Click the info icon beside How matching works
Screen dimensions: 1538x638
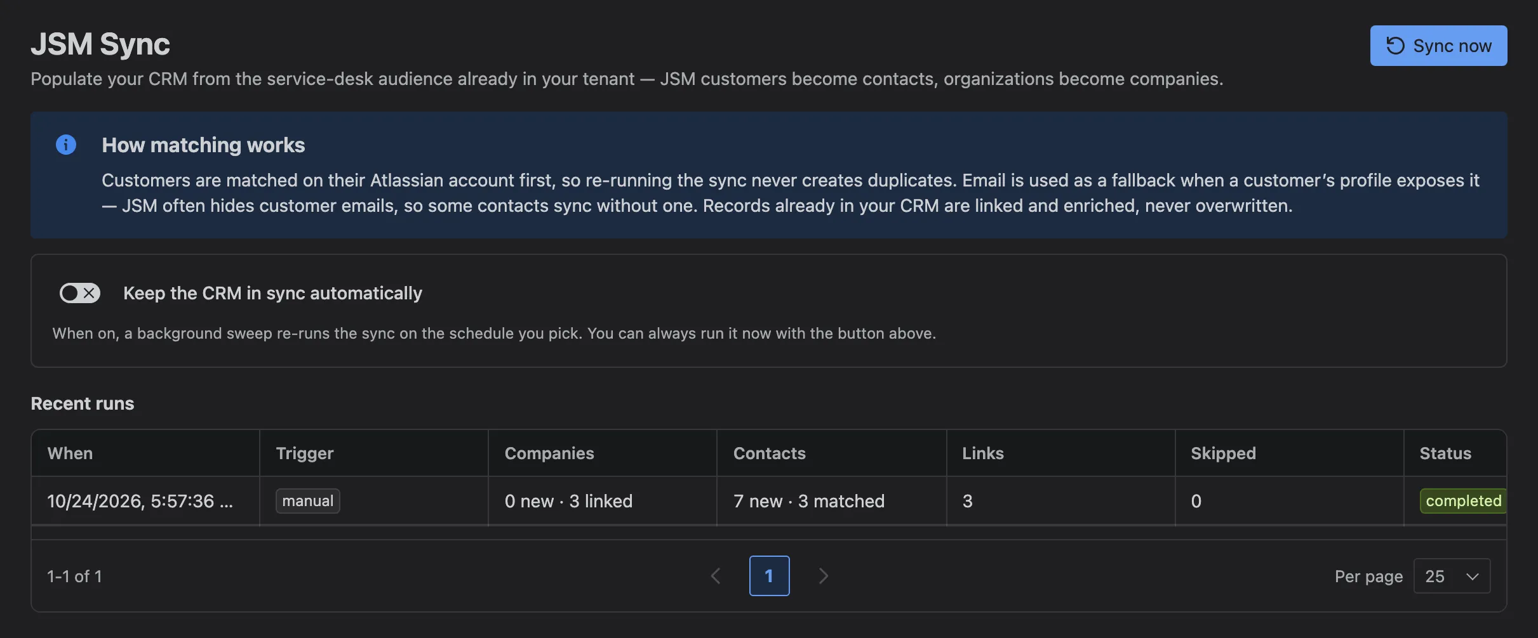[x=66, y=145]
